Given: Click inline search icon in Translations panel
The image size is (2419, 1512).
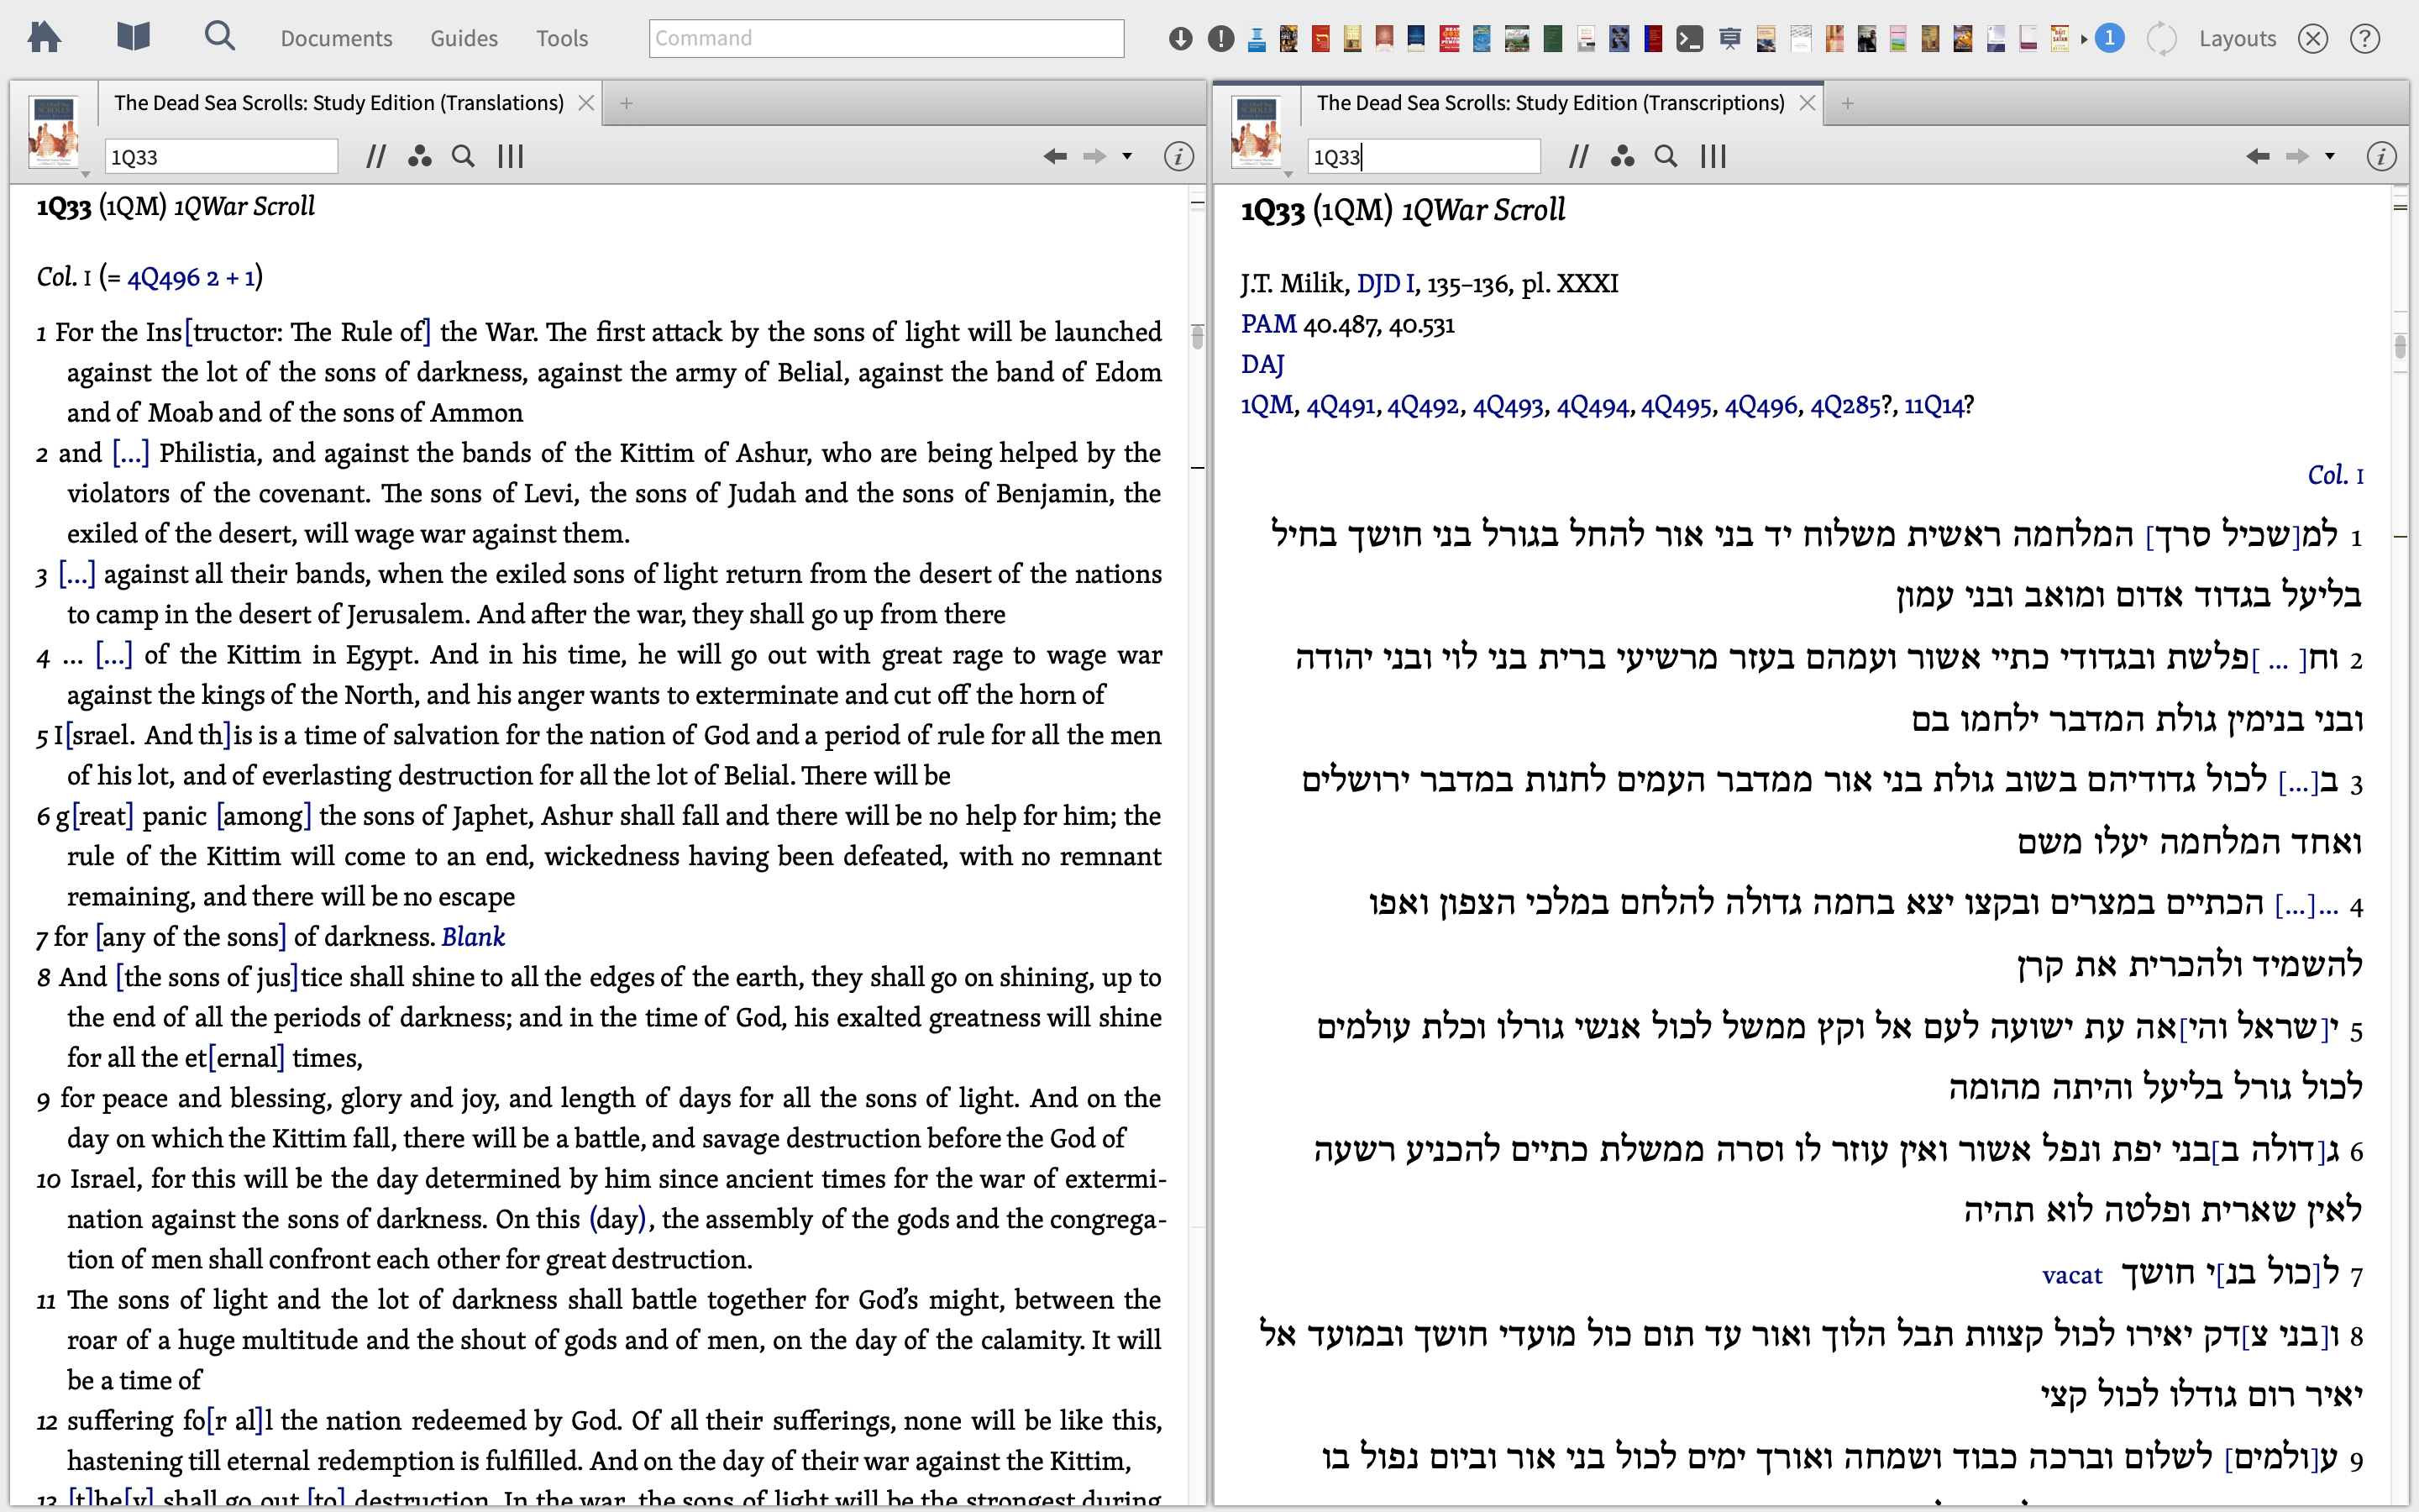Looking at the screenshot, I should (463, 156).
